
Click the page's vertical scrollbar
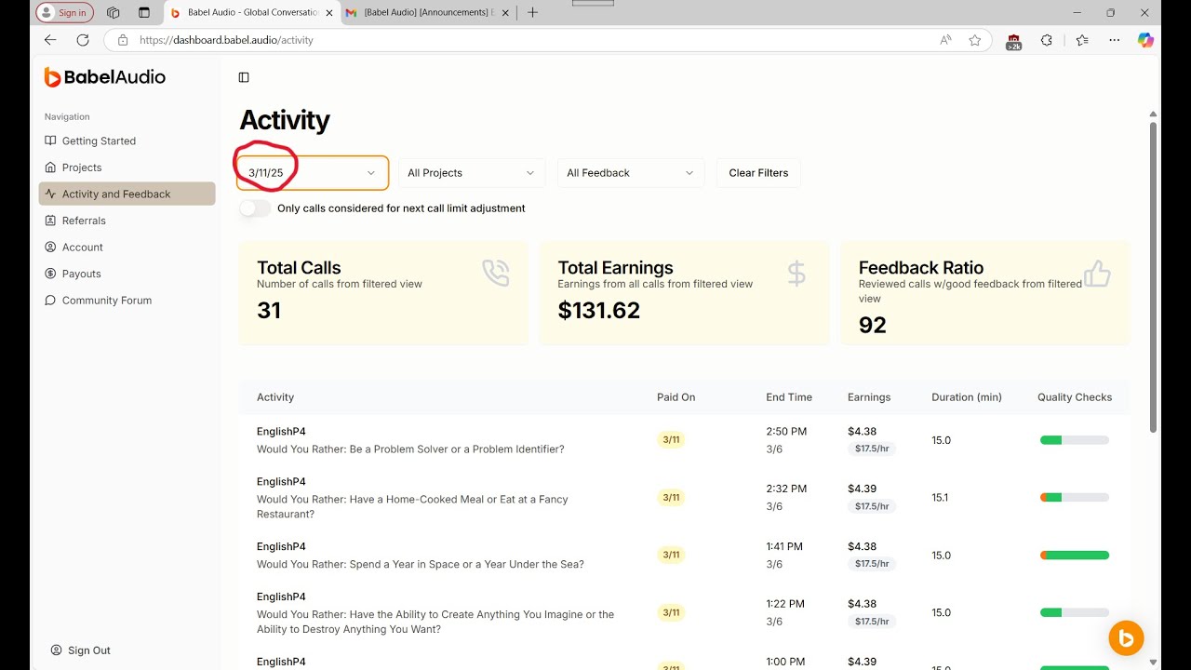coord(1154,279)
